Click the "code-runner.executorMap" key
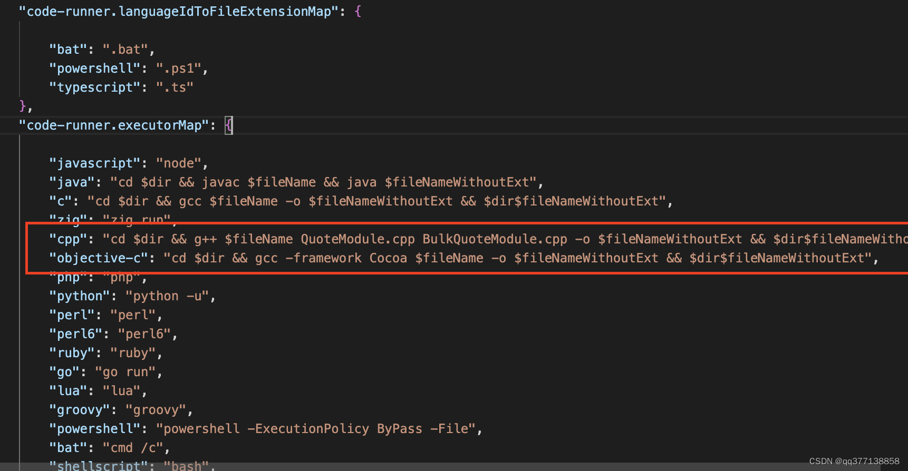 (114, 125)
